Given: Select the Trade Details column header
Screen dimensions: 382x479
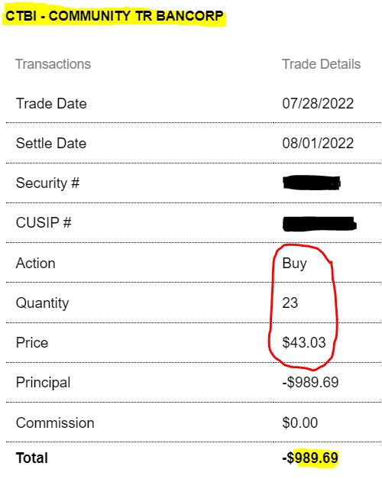Looking at the screenshot, I should click(321, 64).
